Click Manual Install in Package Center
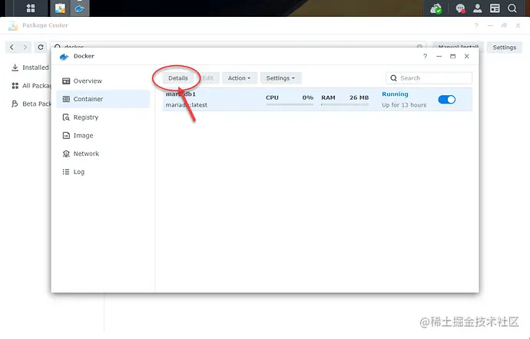 pyautogui.click(x=458, y=46)
